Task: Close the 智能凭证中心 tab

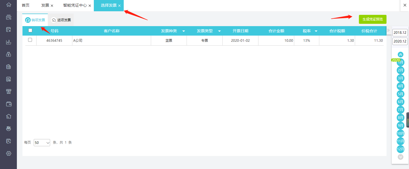Action: pos(90,6)
